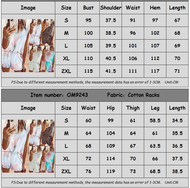190x188 pixels.
Task: Pick the Waist value 111
Action: (x=133, y=71)
